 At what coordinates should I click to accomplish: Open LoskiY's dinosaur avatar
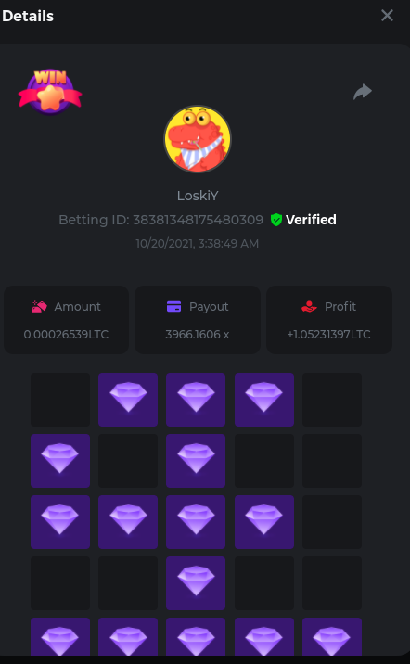(x=198, y=139)
